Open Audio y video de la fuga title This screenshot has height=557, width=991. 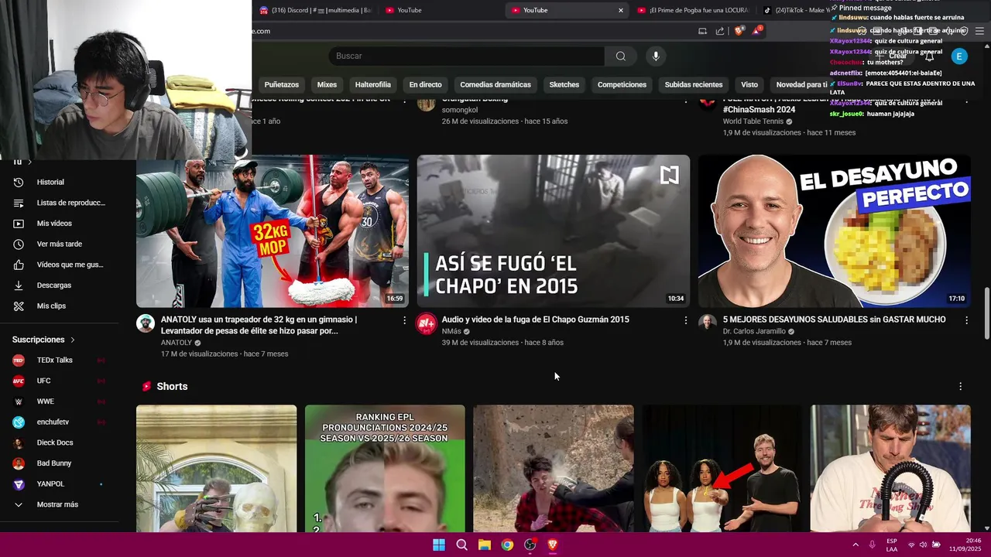pos(535,320)
